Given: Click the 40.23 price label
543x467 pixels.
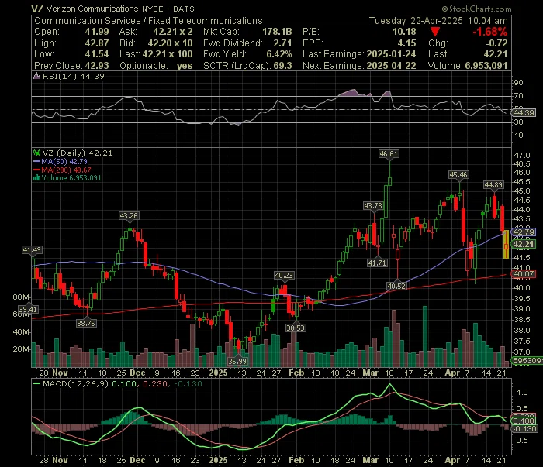Looking at the screenshot, I should tap(284, 275).
